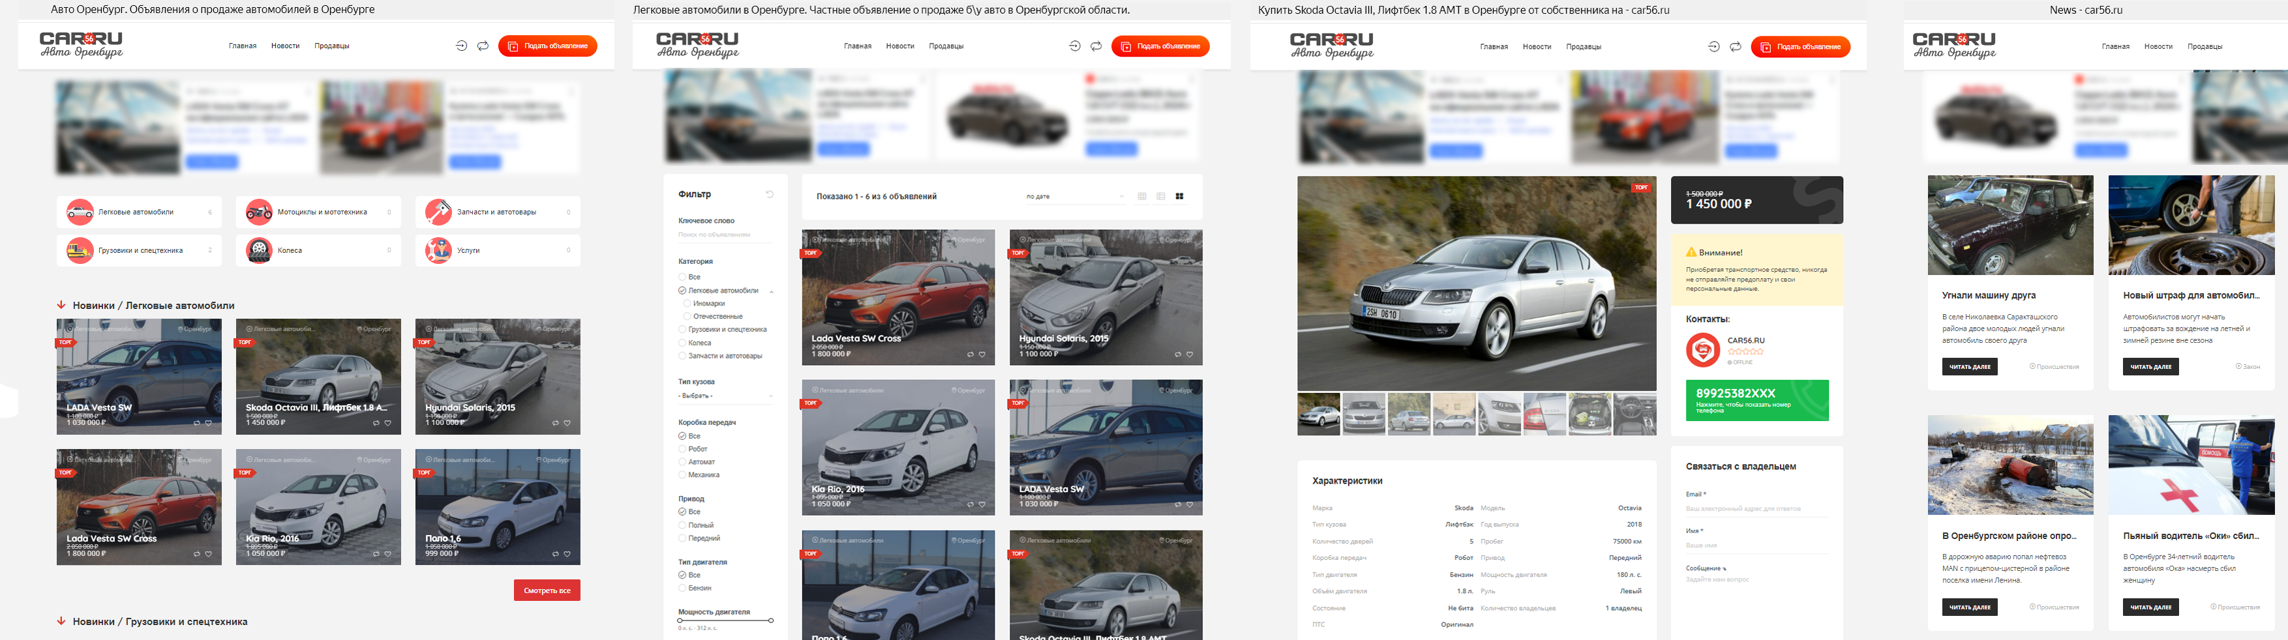The image size is (2288, 640).
Task: Open the 'Тип кузова' body type dropdown
Action: point(726,396)
